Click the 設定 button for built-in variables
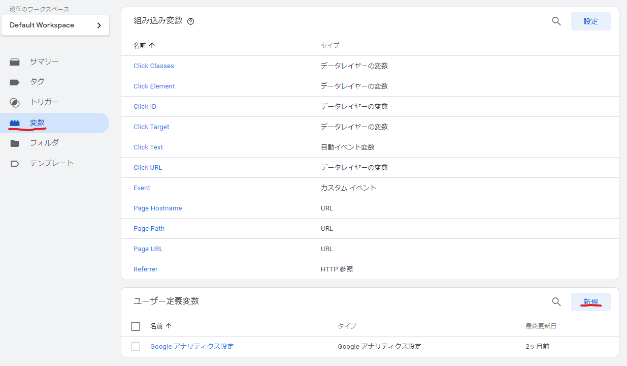Image resolution: width=627 pixels, height=366 pixels. pyautogui.click(x=590, y=21)
